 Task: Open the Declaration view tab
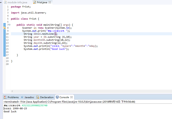click(x=45, y=97)
